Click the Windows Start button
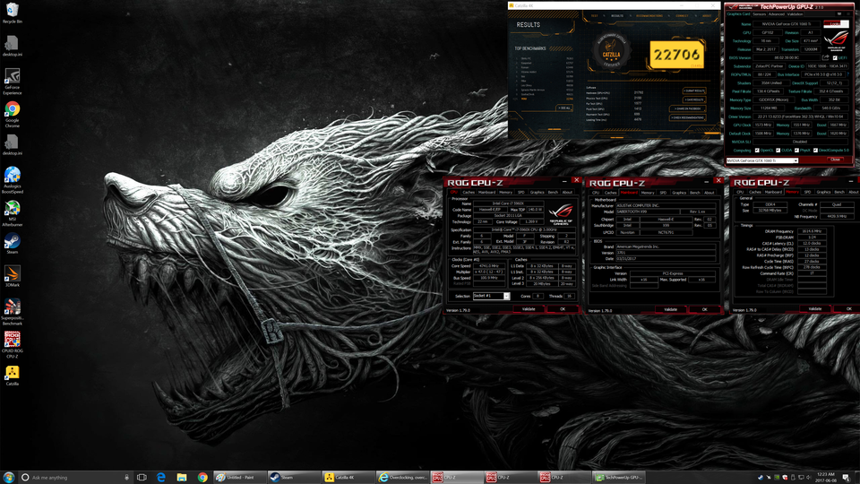This screenshot has height=484, width=860. point(8,478)
